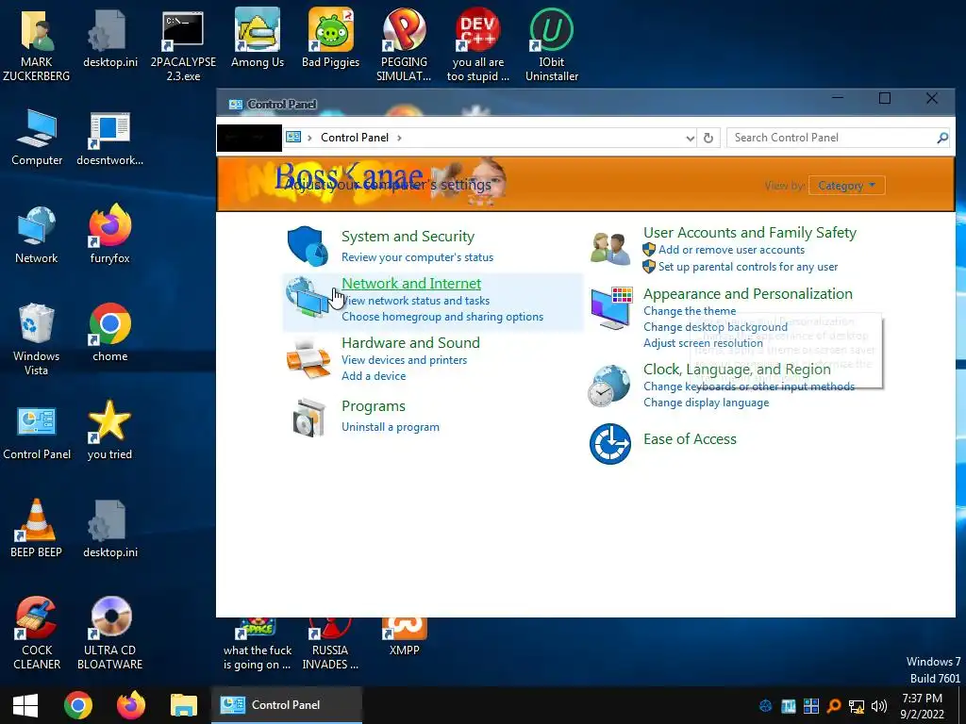Screen dimensions: 966x724
Task: Click the network tray icon
Action: tap(857, 706)
